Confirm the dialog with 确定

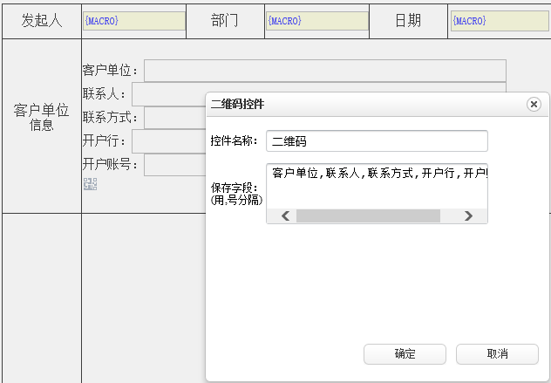(x=405, y=353)
